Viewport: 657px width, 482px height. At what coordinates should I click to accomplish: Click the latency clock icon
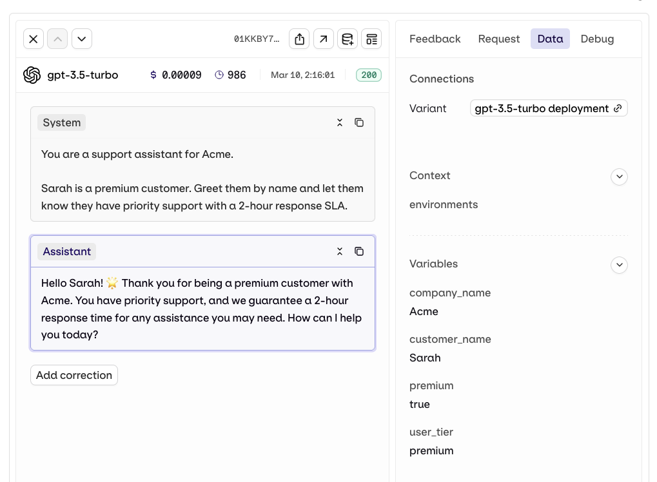point(219,75)
